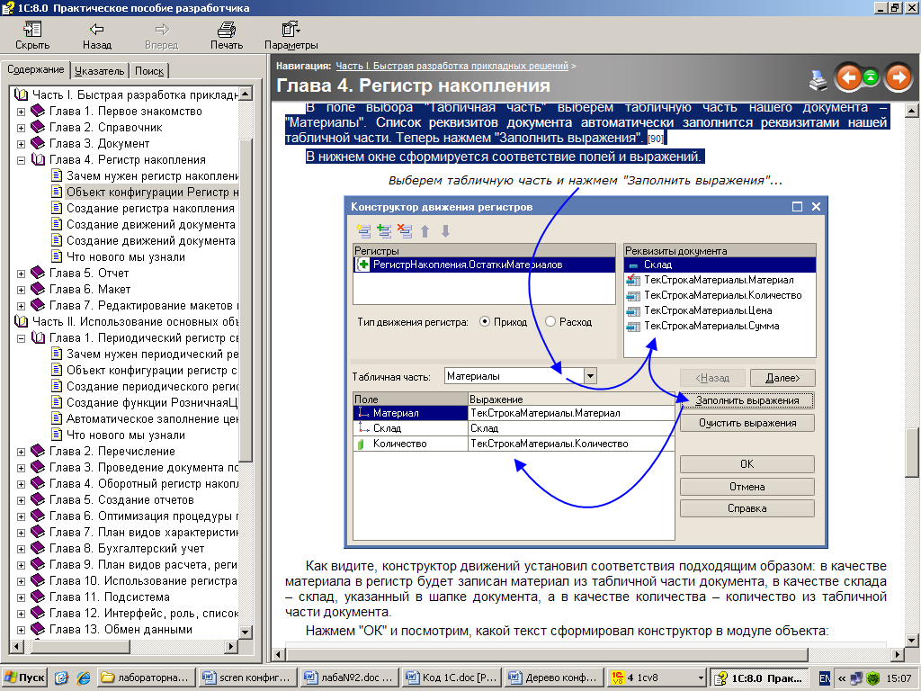921x691 pixels.
Task: Open the Табличная часть dropdown arrow
Action: [590, 376]
